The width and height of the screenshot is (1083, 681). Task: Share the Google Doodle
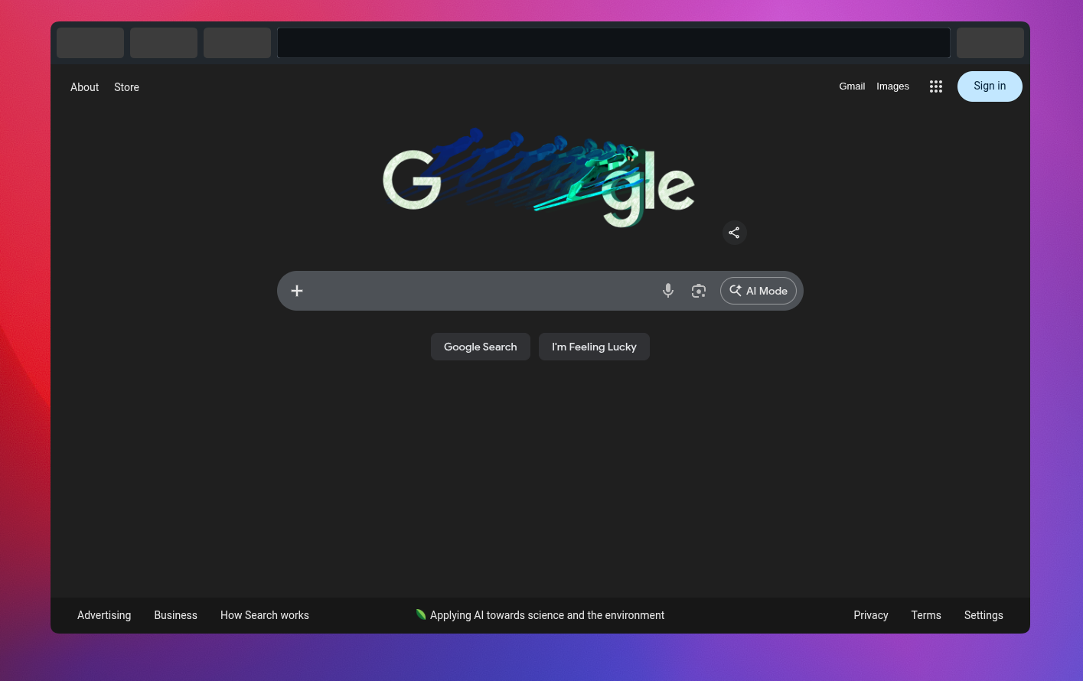pyautogui.click(x=734, y=232)
